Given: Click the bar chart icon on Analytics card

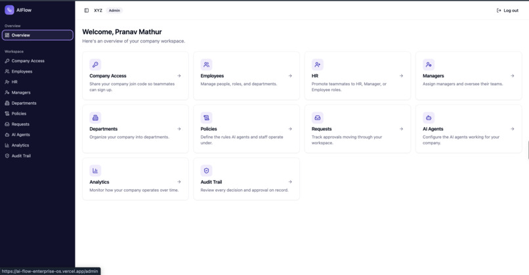Looking at the screenshot, I should [95, 170].
